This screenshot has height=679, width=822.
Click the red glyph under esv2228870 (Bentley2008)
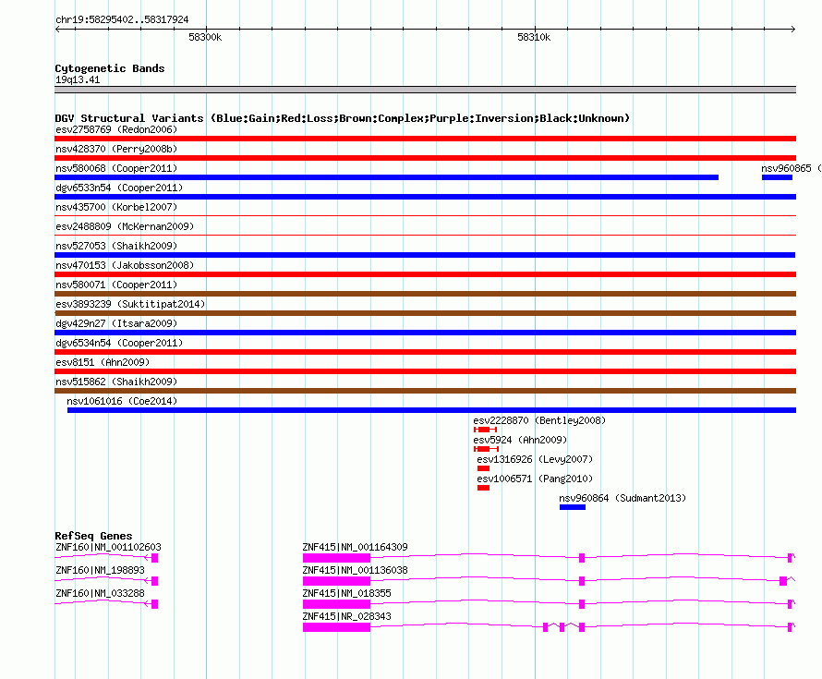[486, 430]
